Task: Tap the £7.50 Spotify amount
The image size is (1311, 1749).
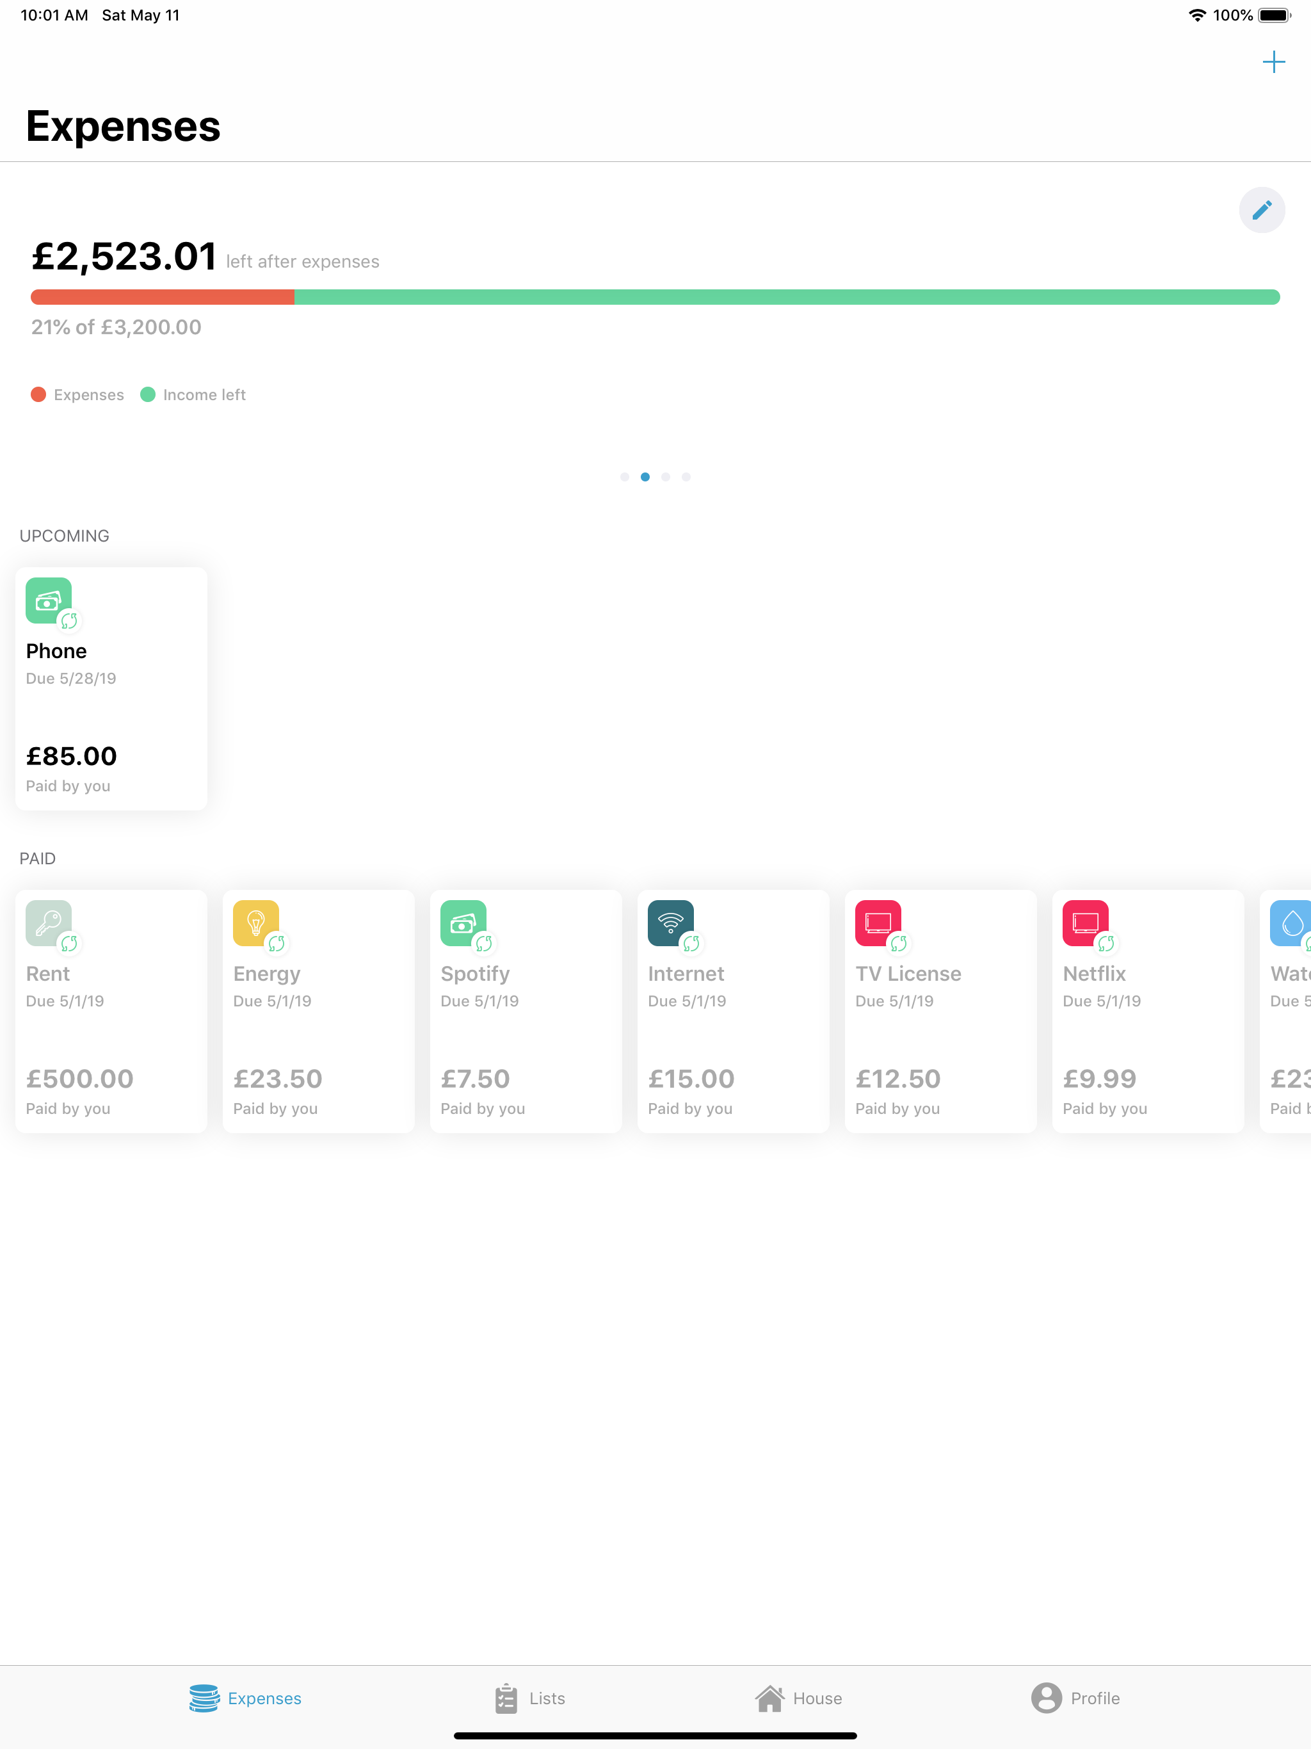Action: pos(475,1079)
